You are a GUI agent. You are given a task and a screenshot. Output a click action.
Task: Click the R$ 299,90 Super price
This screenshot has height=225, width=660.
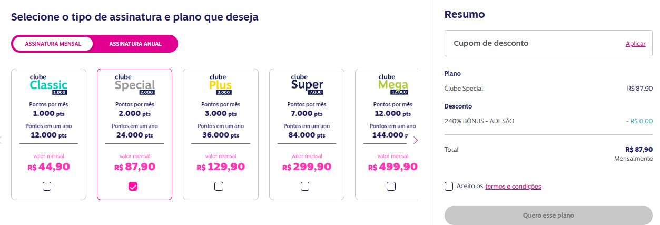click(307, 167)
